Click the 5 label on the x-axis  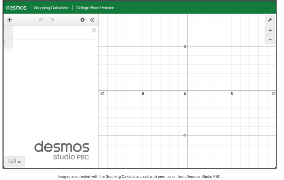click(232, 94)
